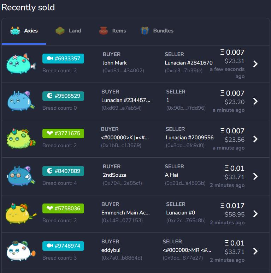
Task: Click the Land plot icon
Action: [60, 31]
